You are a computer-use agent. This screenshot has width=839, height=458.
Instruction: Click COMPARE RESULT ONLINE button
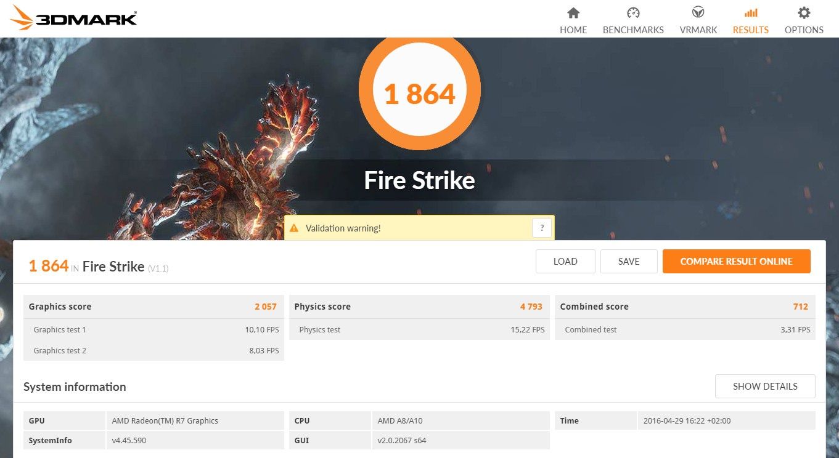click(x=737, y=262)
